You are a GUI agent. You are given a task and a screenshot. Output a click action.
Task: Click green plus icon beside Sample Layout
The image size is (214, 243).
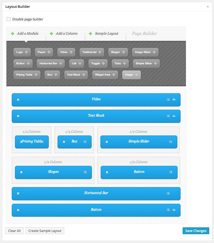91,33
